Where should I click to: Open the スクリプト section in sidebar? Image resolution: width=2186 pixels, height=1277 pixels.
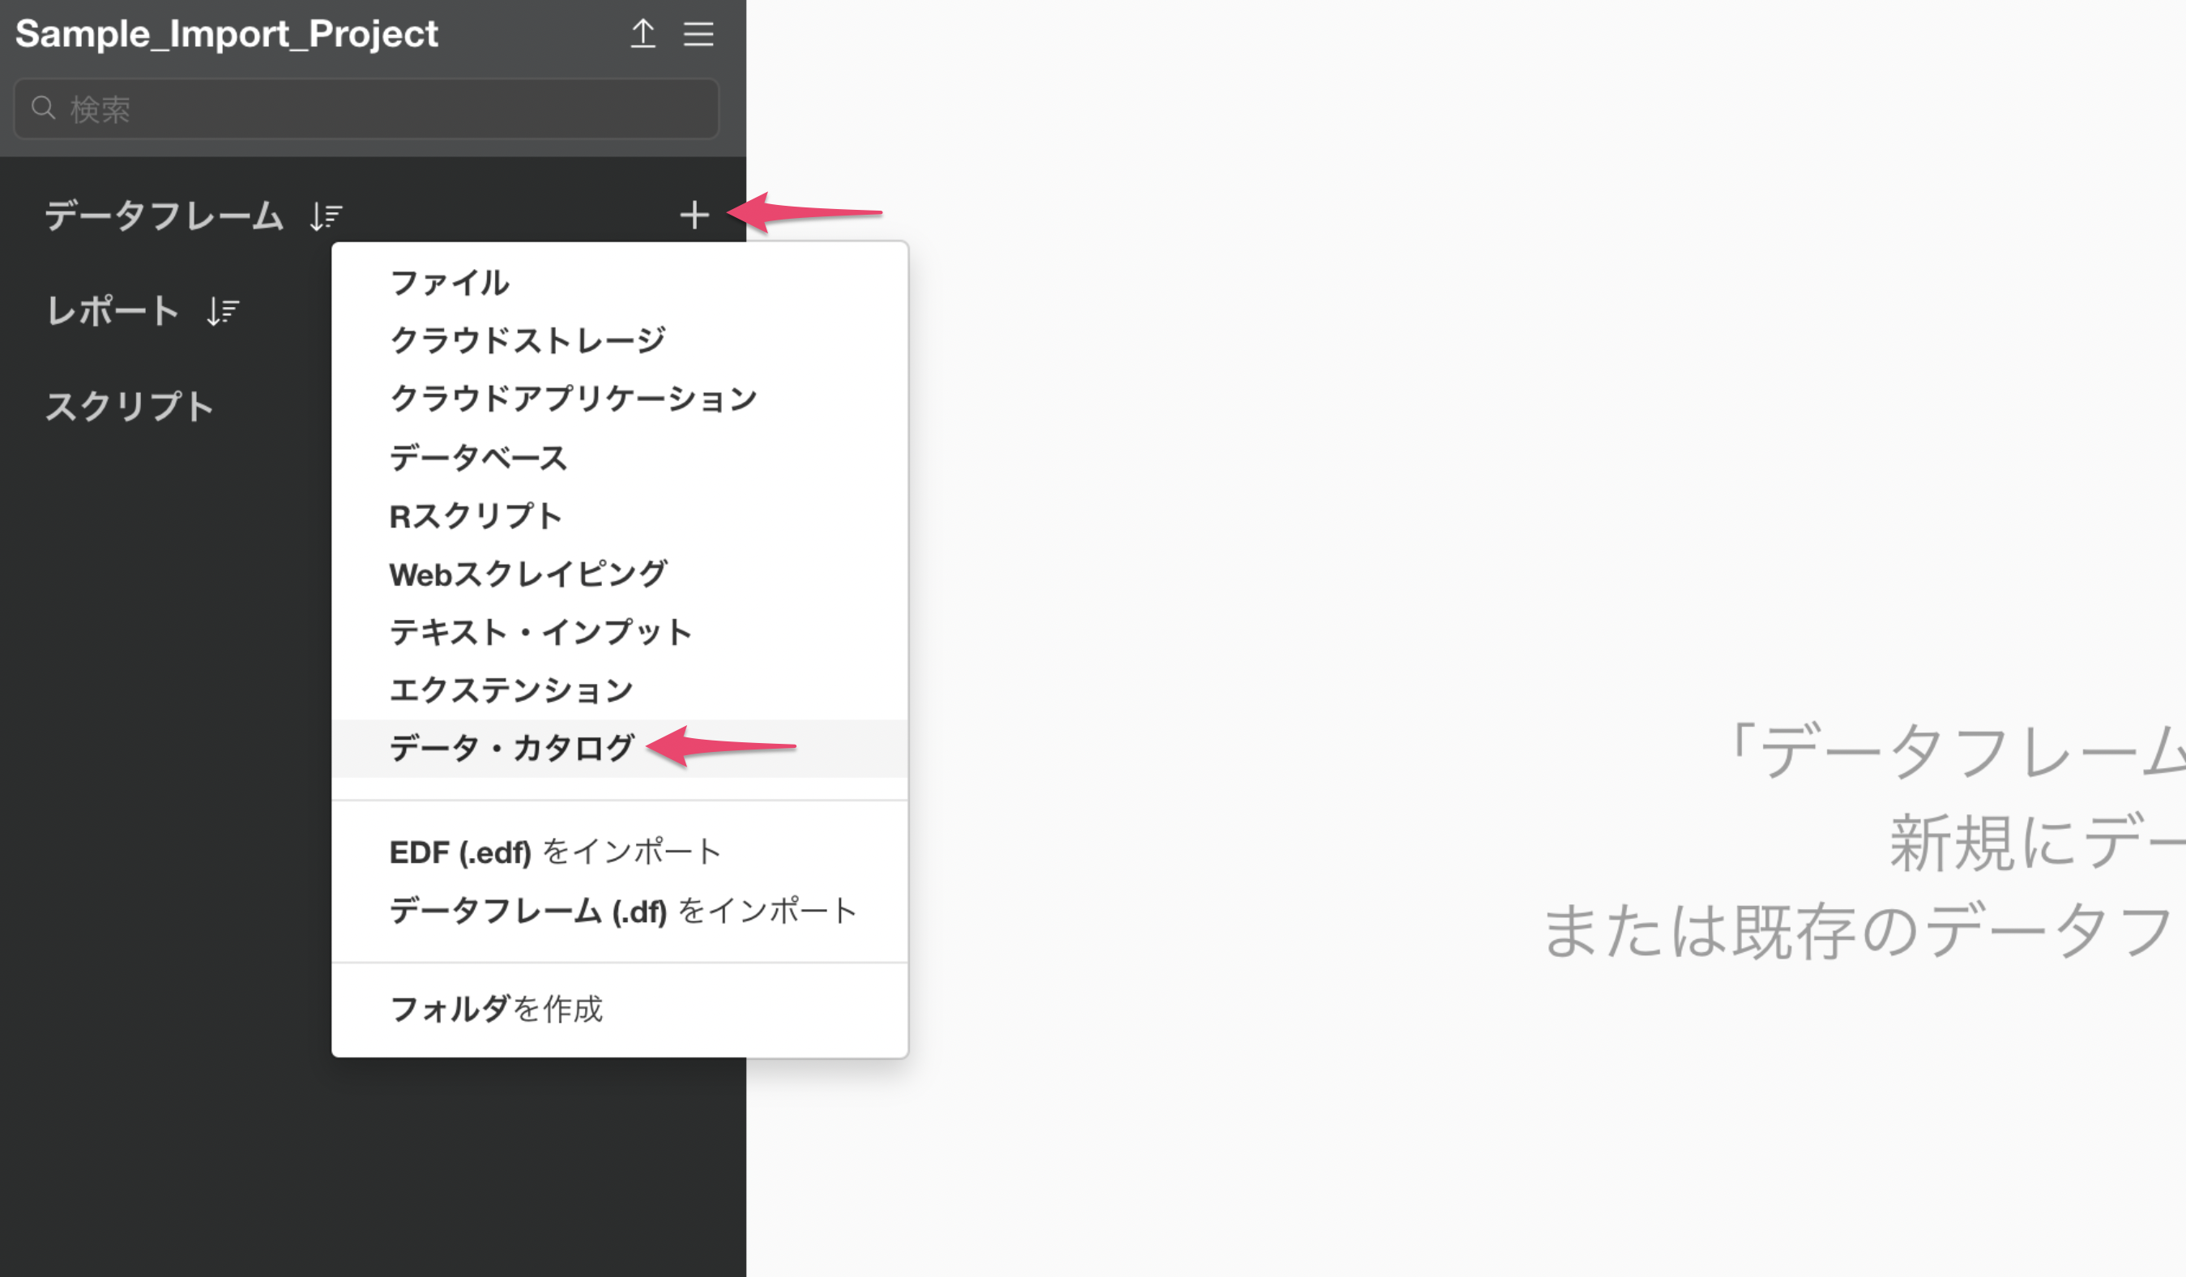point(130,406)
